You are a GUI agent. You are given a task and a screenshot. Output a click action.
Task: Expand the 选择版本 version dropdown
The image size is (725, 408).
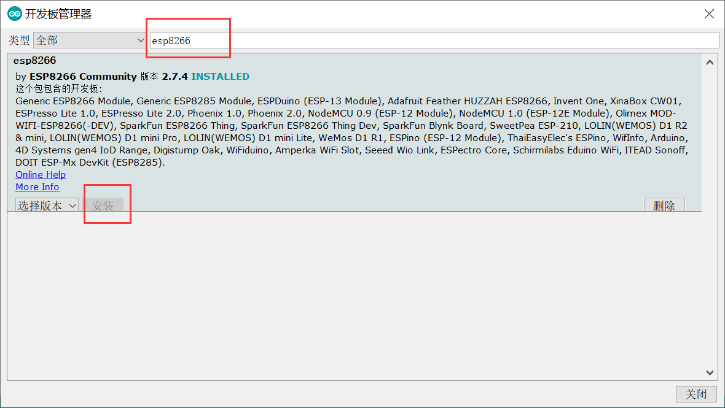pyautogui.click(x=47, y=206)
